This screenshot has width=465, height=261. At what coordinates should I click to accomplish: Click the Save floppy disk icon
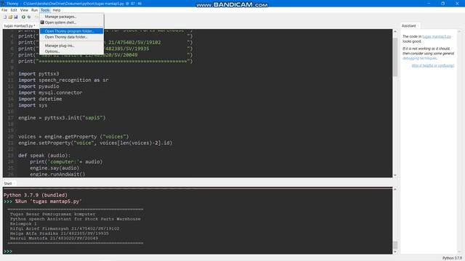(x=16, y=17)
